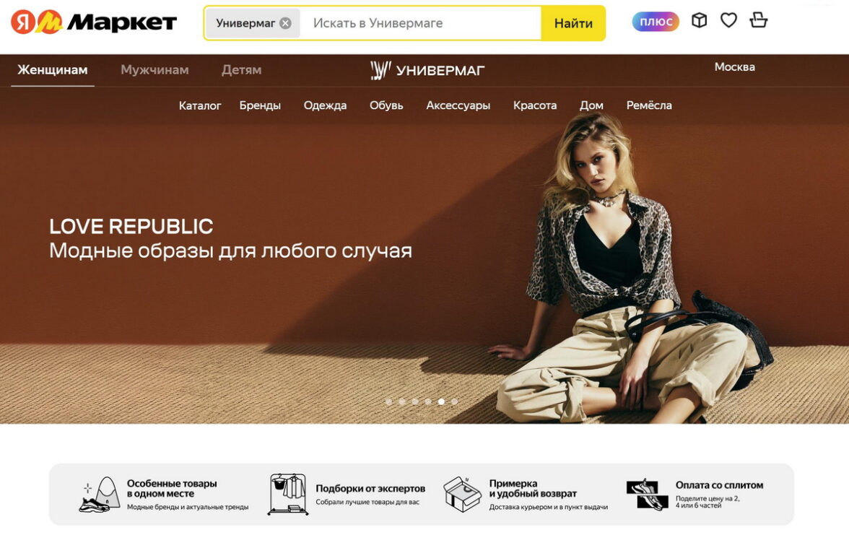849x548 pixels.
Task: Click 'Подборки от экспертов' text
Action: (x=370, y=488)
